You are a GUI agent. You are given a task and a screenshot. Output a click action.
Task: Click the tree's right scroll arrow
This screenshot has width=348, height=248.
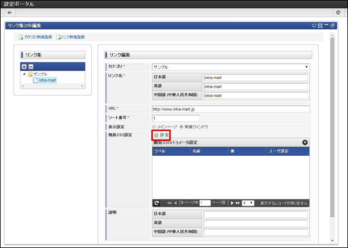point(82,86)
